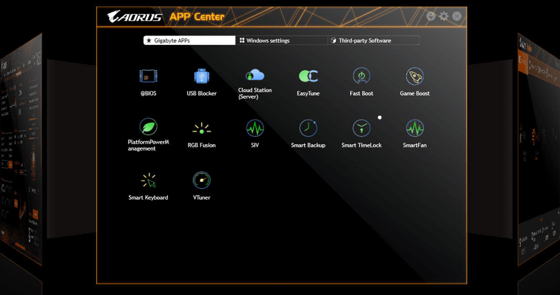Click the download update button in title bar
The width and height of the screenshot is (560, 295).
click(431, 16)
